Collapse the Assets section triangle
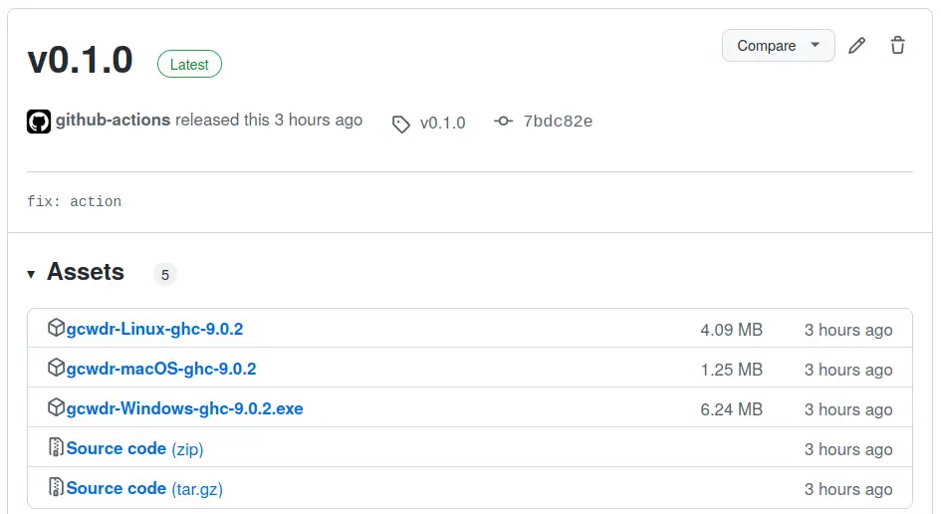The width and height of the screenshot is (941, 514). click(x=31, y=274)
